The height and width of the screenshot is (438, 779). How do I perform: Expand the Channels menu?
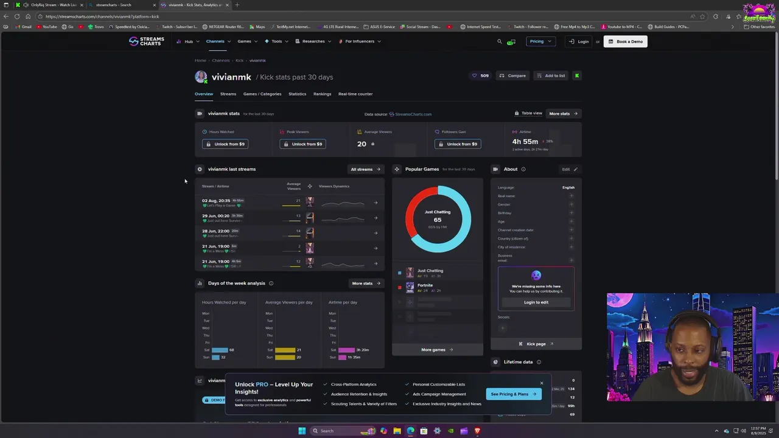pyautogui.click(x=218, y=41)
